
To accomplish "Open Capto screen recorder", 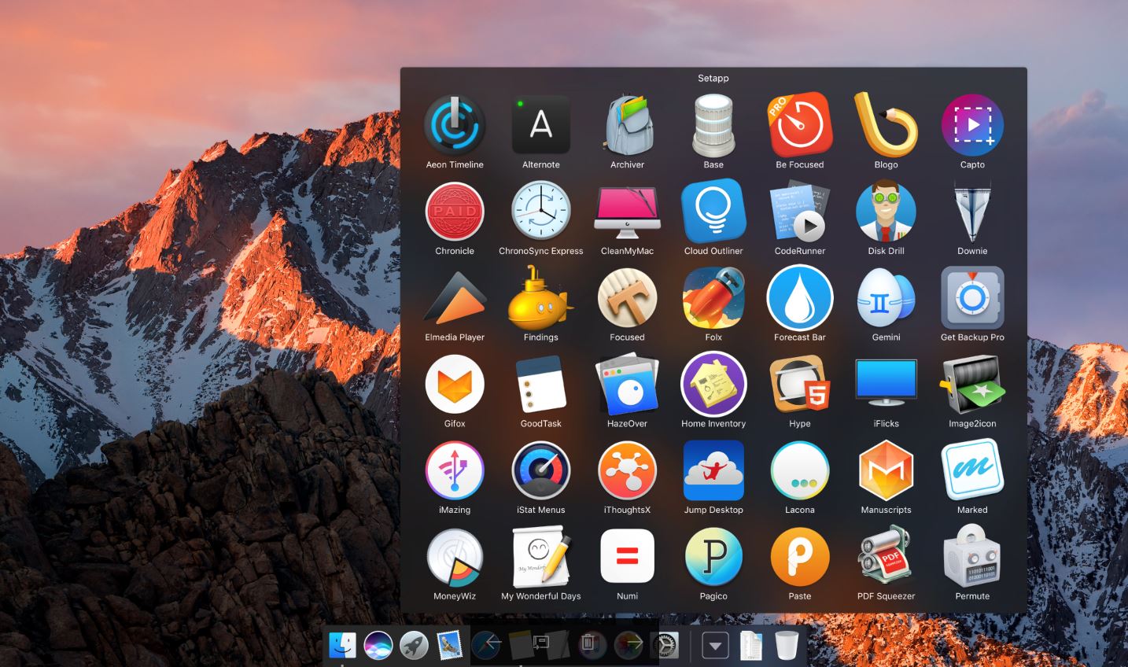I will (x=972, y=125).
